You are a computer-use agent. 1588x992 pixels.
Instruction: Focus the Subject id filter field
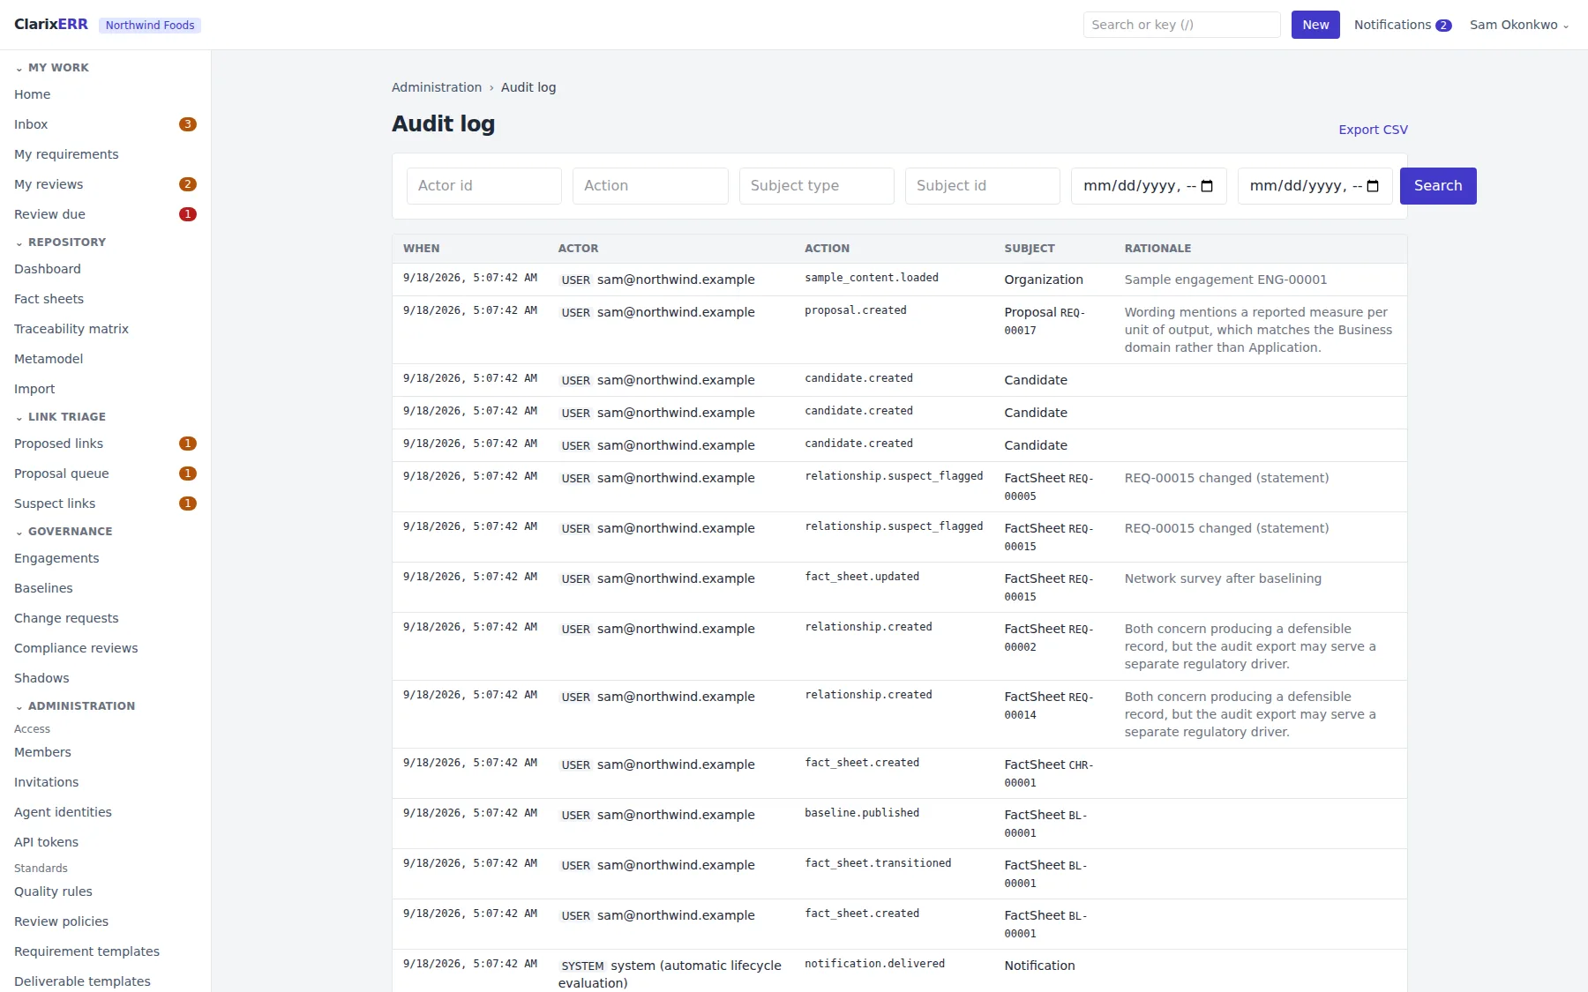tap(983, 186)
